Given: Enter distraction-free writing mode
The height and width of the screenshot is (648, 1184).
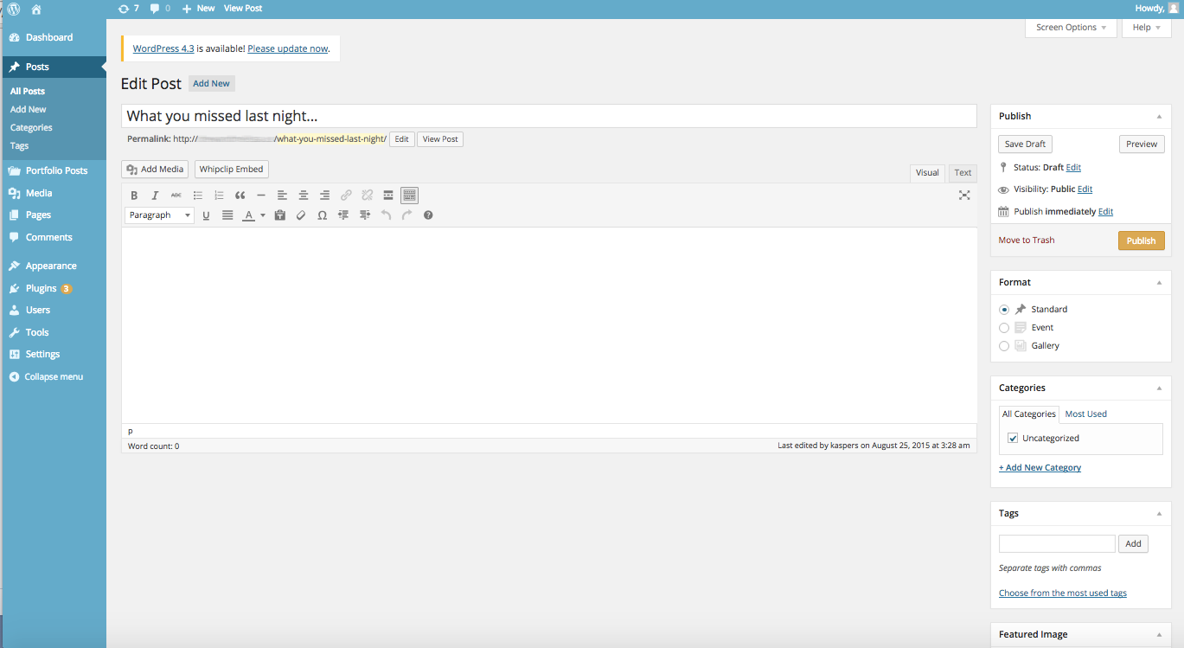Looking at the screenshot, I should [x=964, y=196].
